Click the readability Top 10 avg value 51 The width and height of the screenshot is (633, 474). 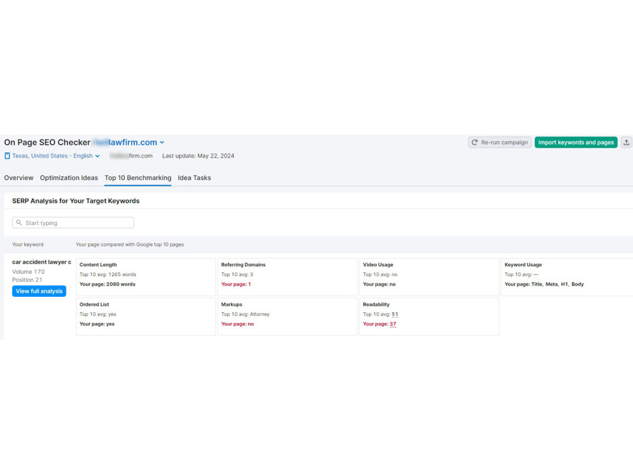(395, 314)
